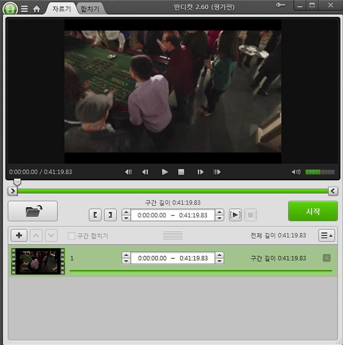Decrease end time in top range field

tap(220, 218)
